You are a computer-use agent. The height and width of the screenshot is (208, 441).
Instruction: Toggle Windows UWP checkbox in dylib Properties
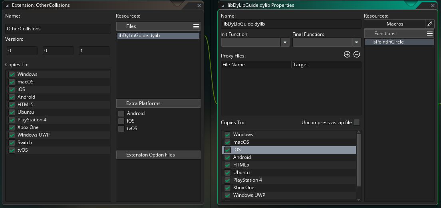(x=227, y=196)
